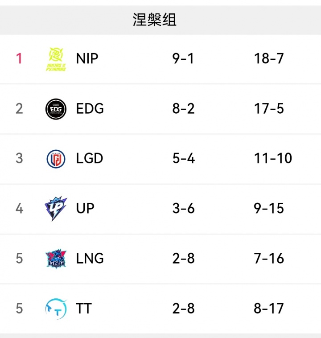Click the pink rank number 1

click(19, 58)
